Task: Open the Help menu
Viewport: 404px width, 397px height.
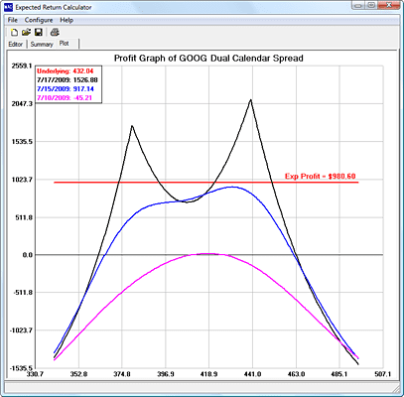Action: point(67,20)
